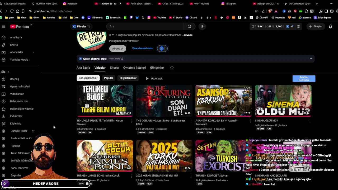
Task: Go to browser home page icon
Action: [17, 11]
